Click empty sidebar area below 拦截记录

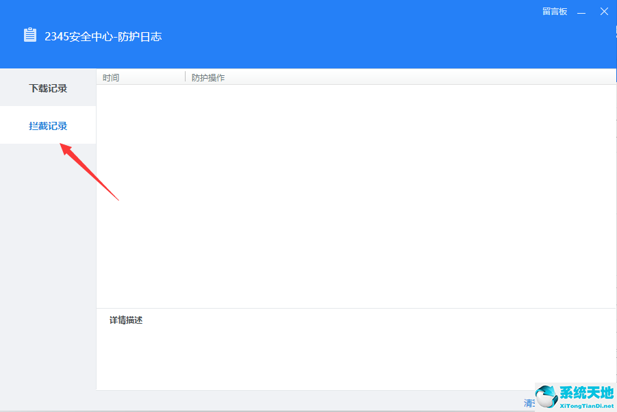click(x=48, y=274)
